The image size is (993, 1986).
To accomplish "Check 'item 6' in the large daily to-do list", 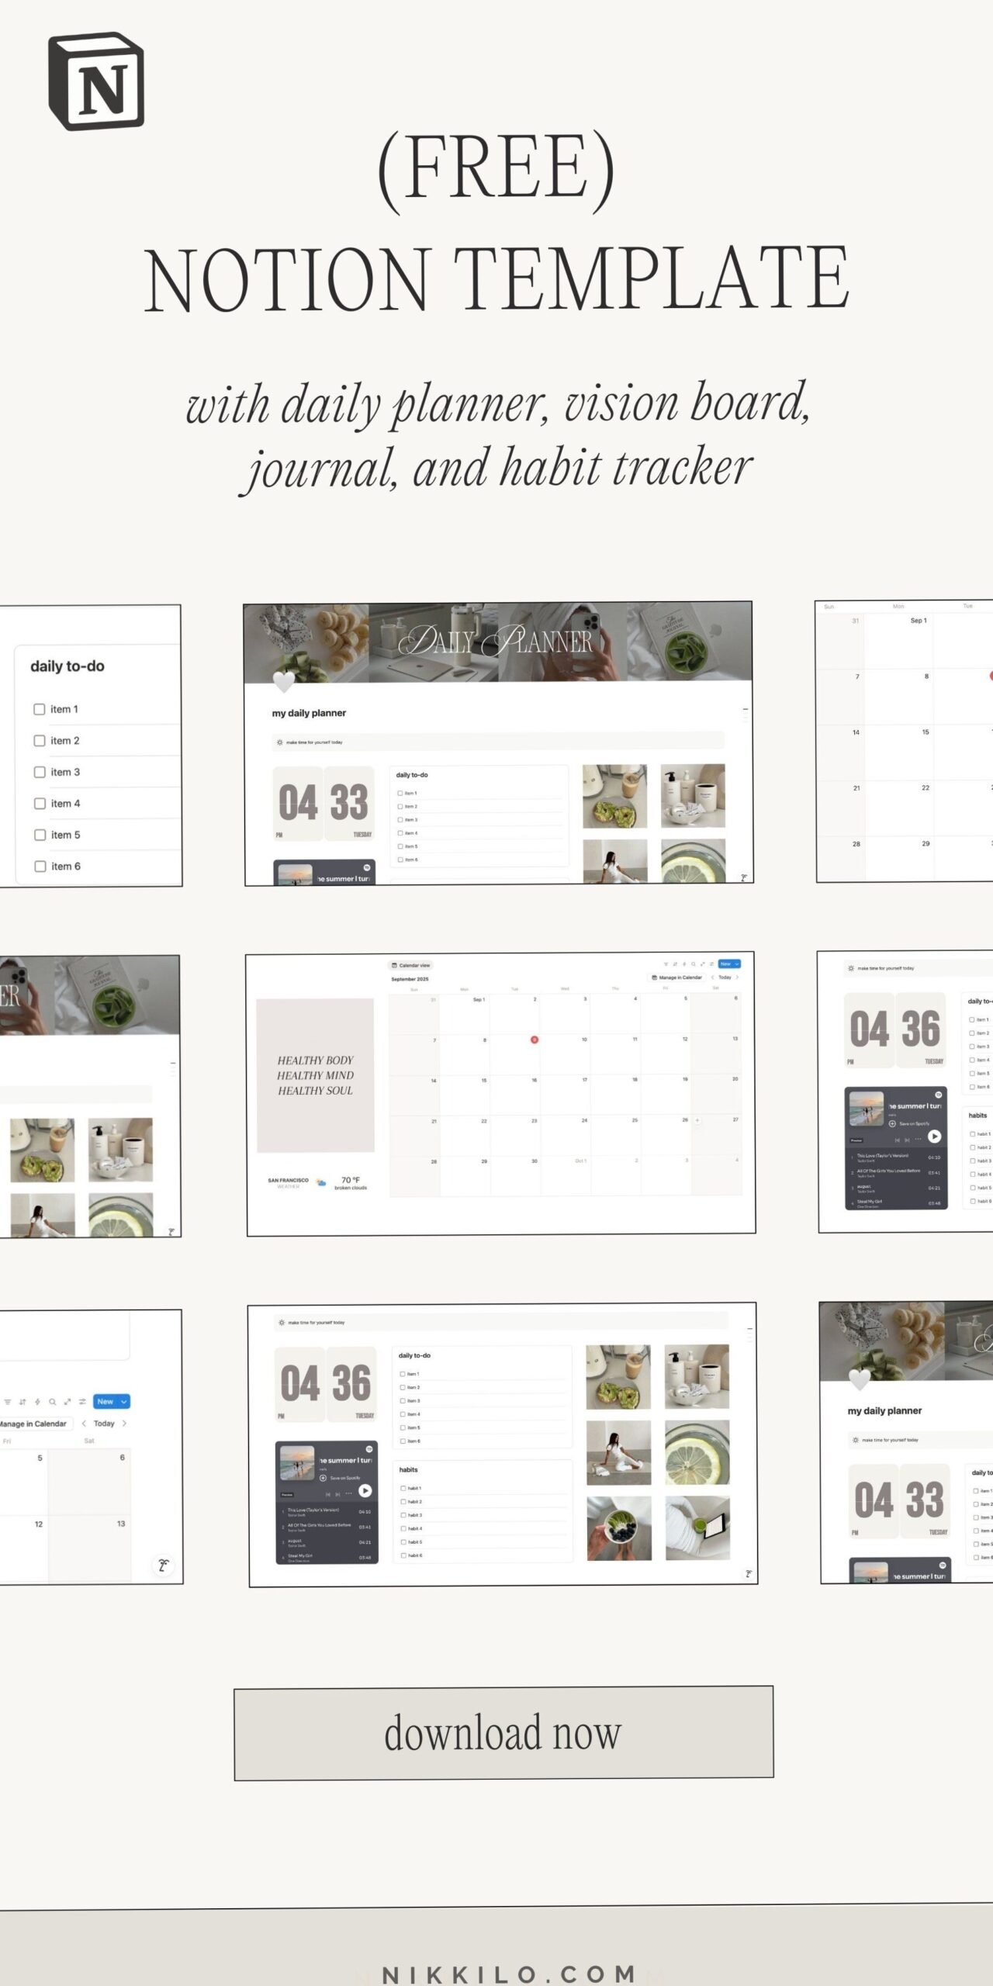I will (40, 867).
